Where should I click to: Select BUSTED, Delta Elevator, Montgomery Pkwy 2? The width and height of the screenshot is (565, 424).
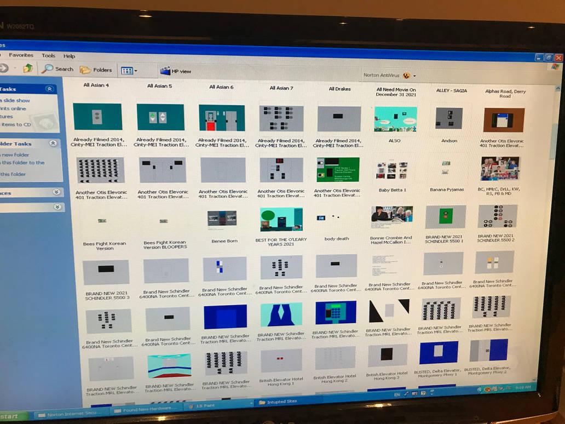click(488, 350)
